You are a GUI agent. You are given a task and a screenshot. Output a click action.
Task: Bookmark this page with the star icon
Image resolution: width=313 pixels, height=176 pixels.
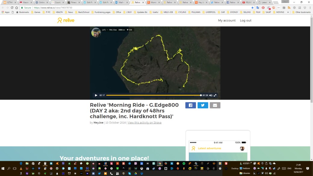pos(253,8)
